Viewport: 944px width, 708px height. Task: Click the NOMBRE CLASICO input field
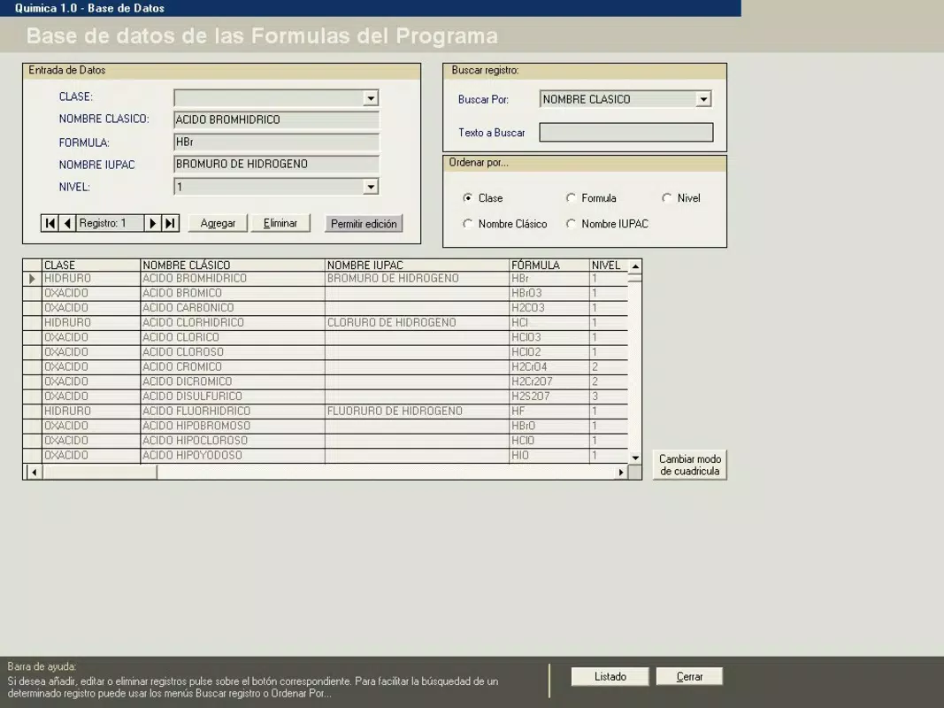click(x=276, y=119)
